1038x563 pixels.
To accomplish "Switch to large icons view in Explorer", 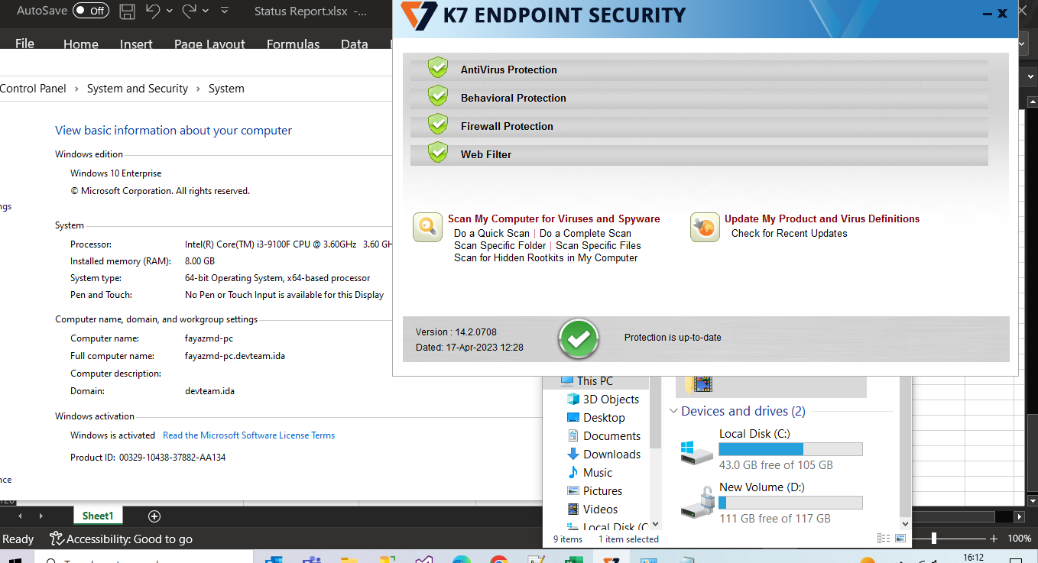I will [900, 539].
